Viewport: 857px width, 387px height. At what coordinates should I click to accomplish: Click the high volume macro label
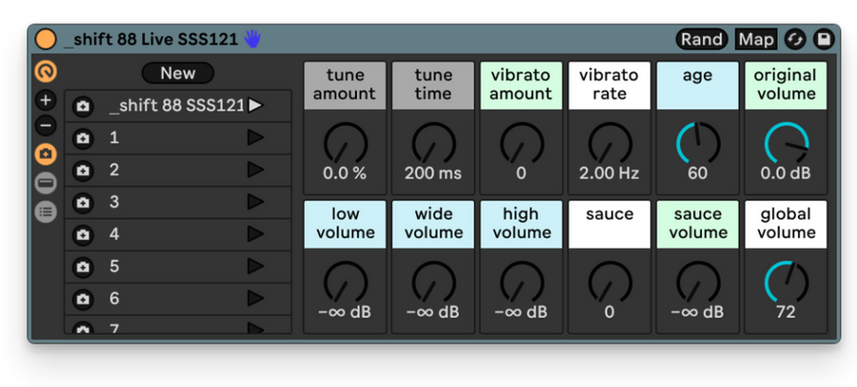point(522,224)
